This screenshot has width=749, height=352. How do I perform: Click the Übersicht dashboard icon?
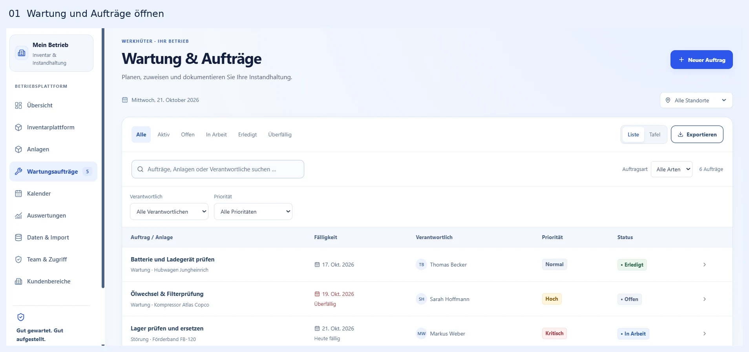pyautogui.click(x=18, y=105)
